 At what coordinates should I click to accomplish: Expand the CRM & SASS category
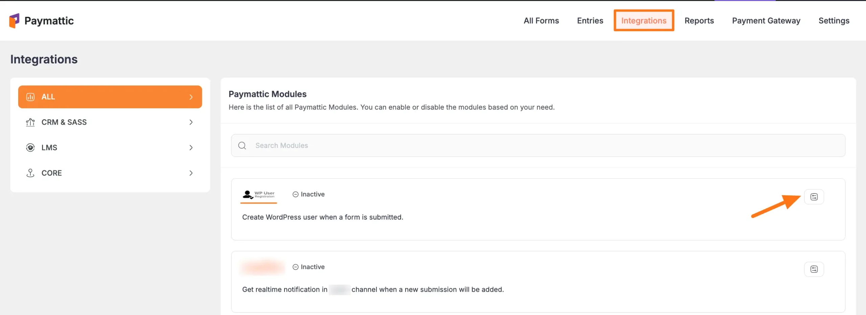[191, 122]
